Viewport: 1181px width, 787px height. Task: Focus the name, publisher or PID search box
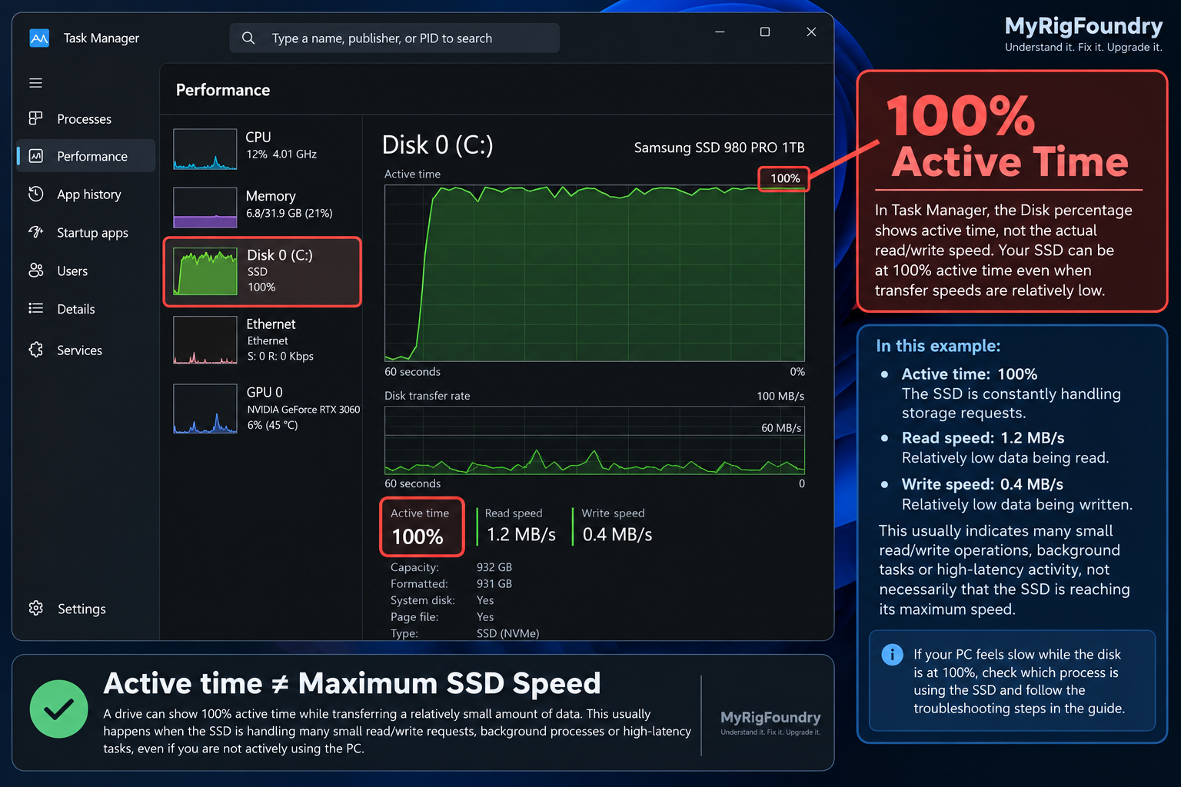(x=394, y=38)
